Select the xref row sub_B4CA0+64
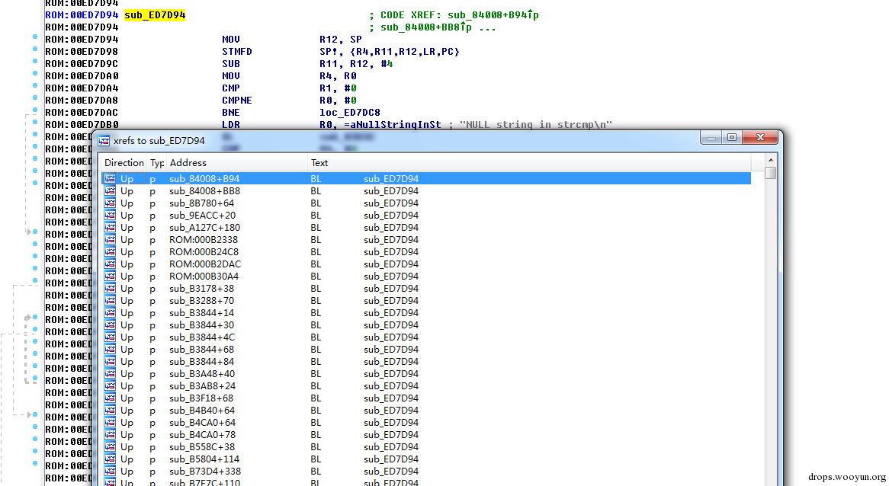This screenshot has height=486, width=889. point(426,422)
